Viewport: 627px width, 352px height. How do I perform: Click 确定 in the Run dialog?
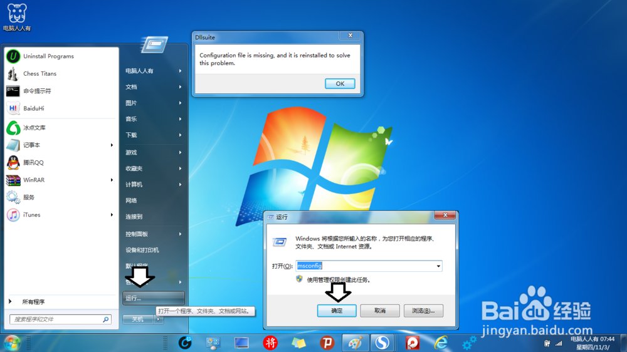337,311
